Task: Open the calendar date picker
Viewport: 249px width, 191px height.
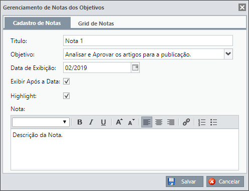Action: [135, 67]
